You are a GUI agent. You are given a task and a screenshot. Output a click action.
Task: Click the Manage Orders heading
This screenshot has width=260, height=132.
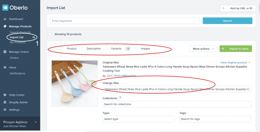click(x=19, y=52)
